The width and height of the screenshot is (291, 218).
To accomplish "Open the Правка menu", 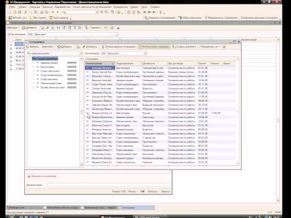I will tap(22, 7).
